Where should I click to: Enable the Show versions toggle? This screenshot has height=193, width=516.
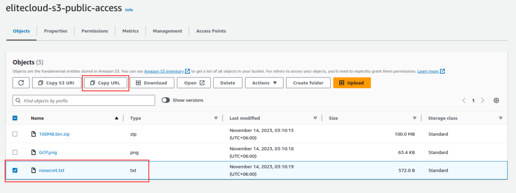165,100
